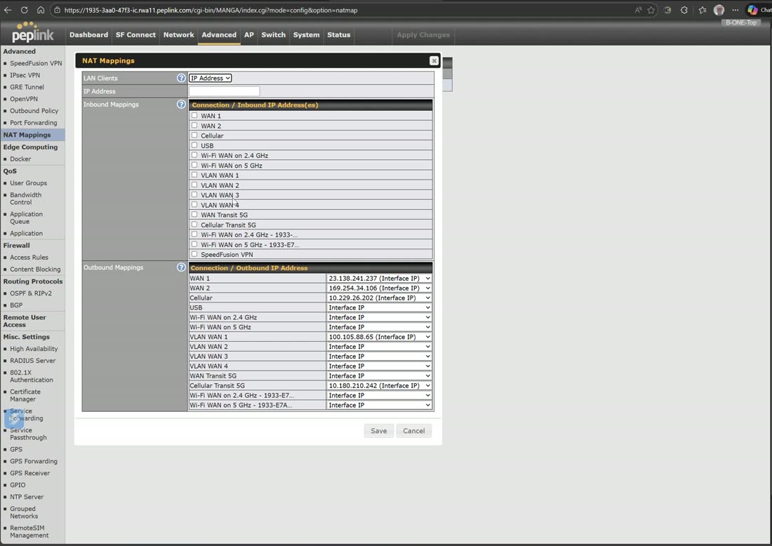Click the site info lock icon
The image size is (772, 546).
pos(57,10)
